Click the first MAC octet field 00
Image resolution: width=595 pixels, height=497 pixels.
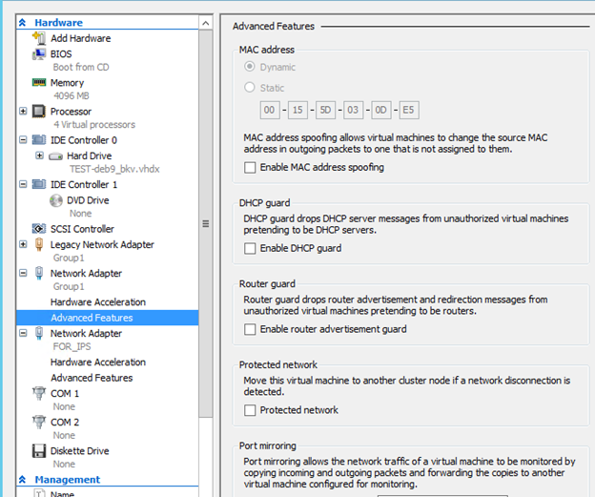tap(270, 110)
